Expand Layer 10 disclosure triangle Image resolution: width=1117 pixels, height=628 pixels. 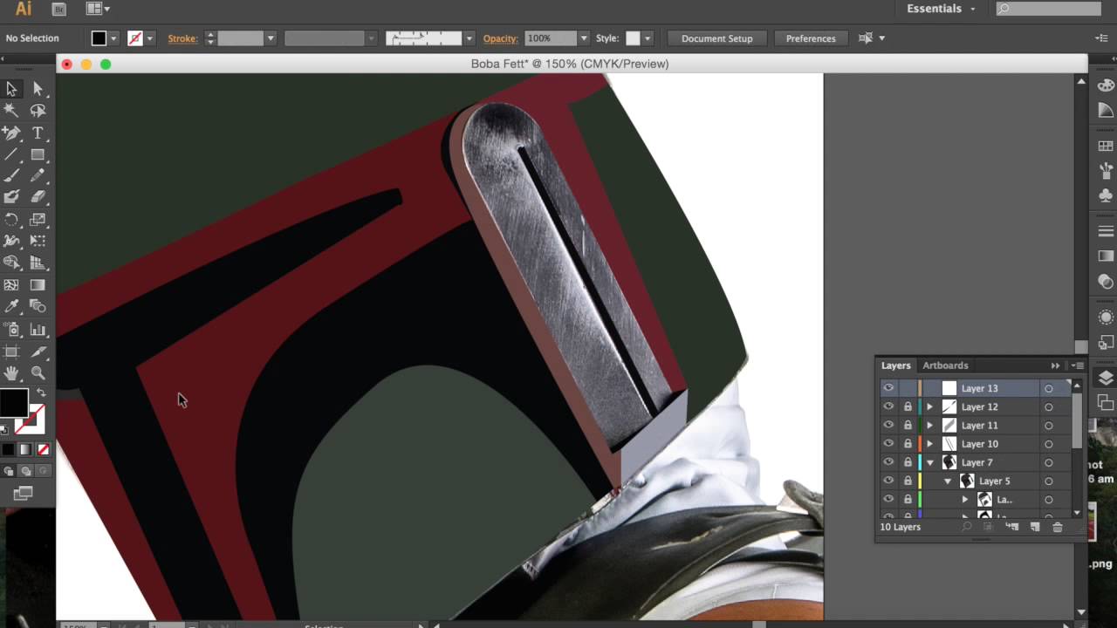[x=929, y=444]
